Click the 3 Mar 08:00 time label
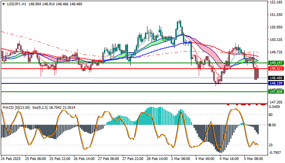This screenshot has width=285, height=163. (180, 159)
